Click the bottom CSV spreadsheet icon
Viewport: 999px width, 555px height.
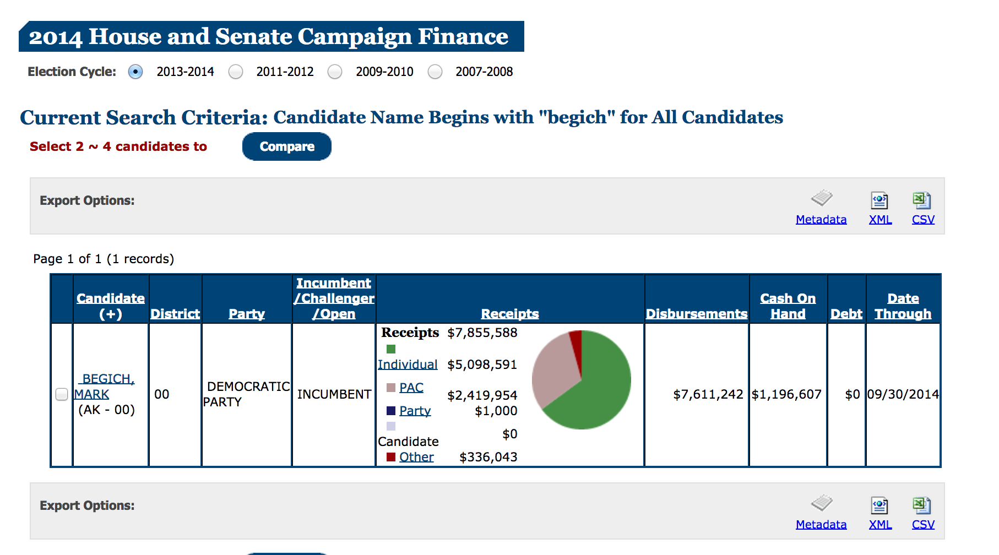tap(922, 505)
